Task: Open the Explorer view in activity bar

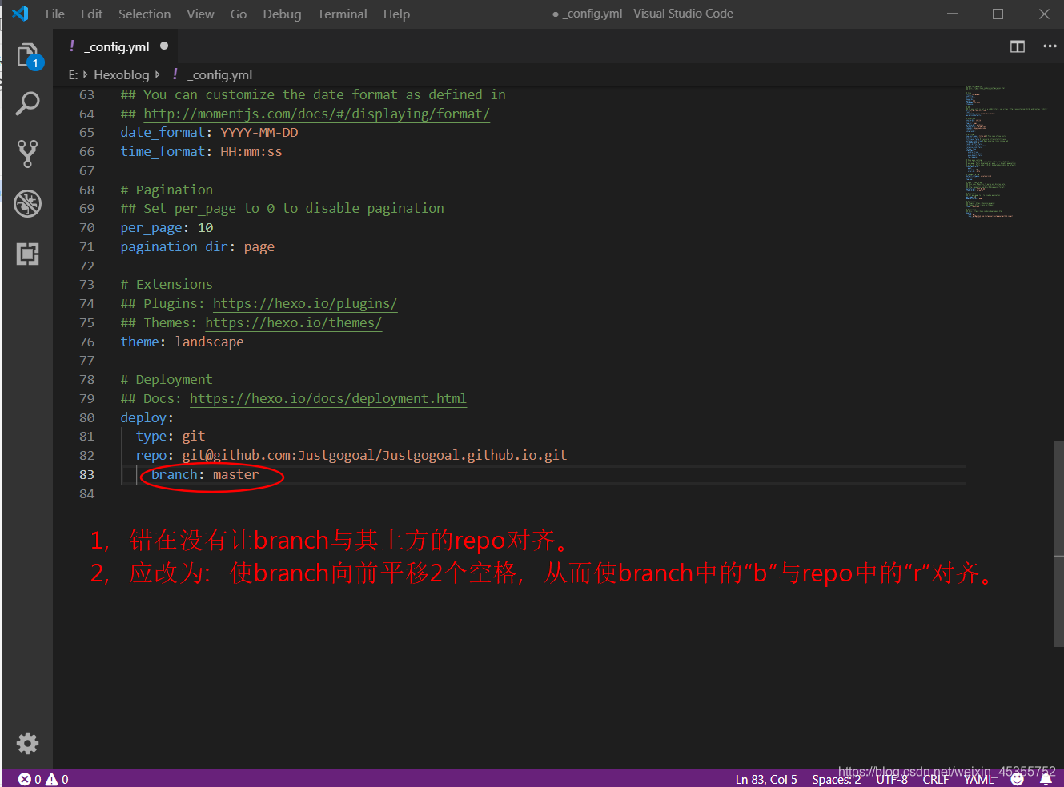Action: coord(28,55)
